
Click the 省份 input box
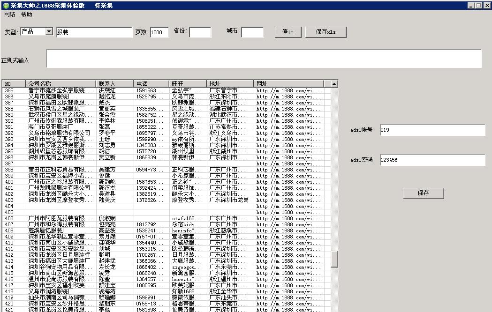click(x=200, y=32)
